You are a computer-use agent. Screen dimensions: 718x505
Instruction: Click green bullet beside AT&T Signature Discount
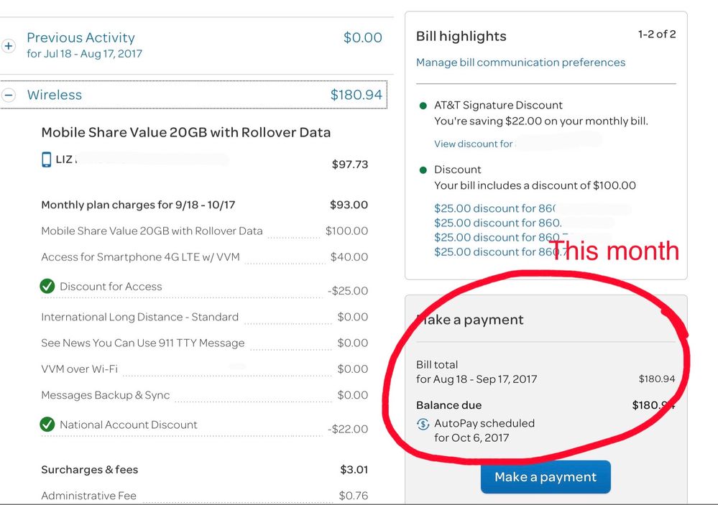click(423, 106)
